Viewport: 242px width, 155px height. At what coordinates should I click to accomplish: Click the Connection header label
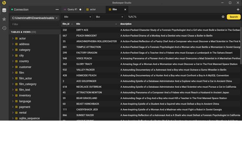pyautogui.click(x=21, y=9)
